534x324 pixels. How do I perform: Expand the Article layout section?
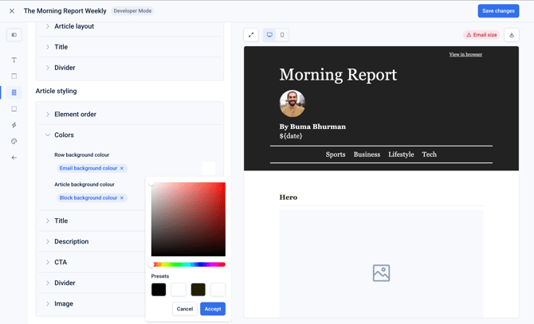coord(129,26)
